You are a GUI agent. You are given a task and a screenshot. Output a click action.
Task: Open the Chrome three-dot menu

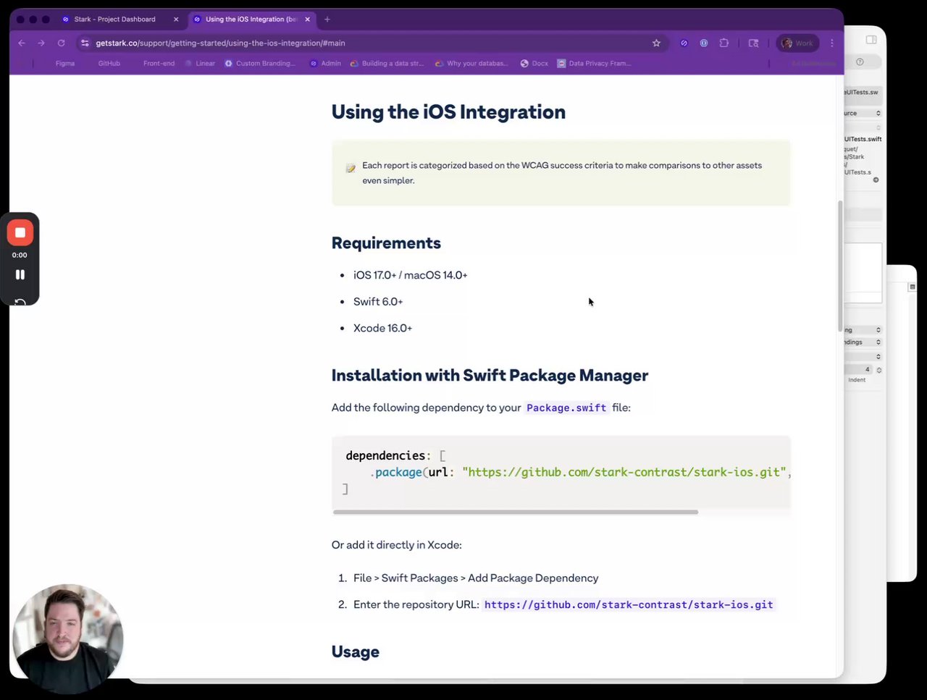tap(832, 43)
